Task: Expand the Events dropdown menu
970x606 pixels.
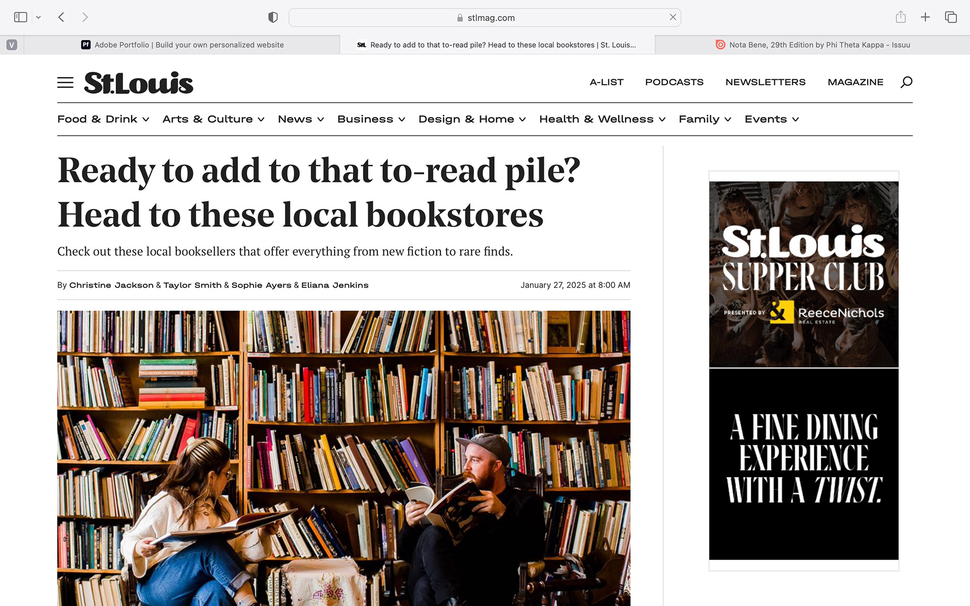Action: 771,119
